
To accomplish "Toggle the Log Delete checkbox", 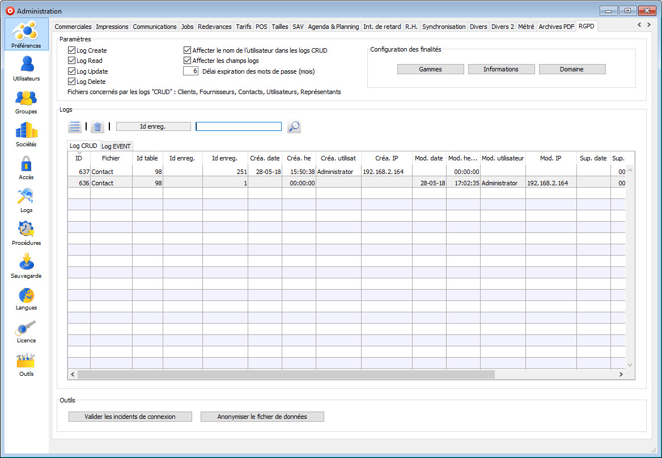I will pyautogui.click(x=72, y=82).
